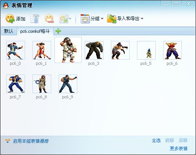Click the 启用本组表情漫游 link
Screen dimensions: 196x155
point(31,141)
